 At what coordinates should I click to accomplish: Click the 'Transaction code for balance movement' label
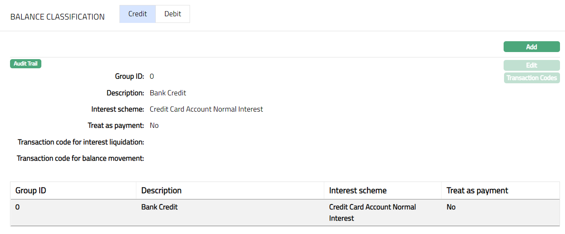[x=80, y=158]
